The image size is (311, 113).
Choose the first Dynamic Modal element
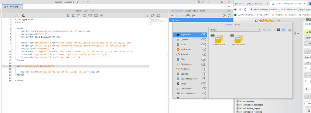[219, 40]
